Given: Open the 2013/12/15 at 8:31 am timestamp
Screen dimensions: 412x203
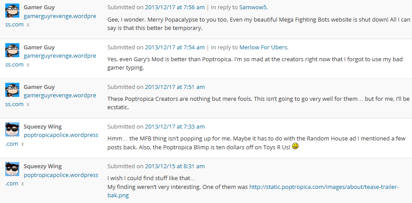Looking at the screenshot, I should (x=175, y=166).
